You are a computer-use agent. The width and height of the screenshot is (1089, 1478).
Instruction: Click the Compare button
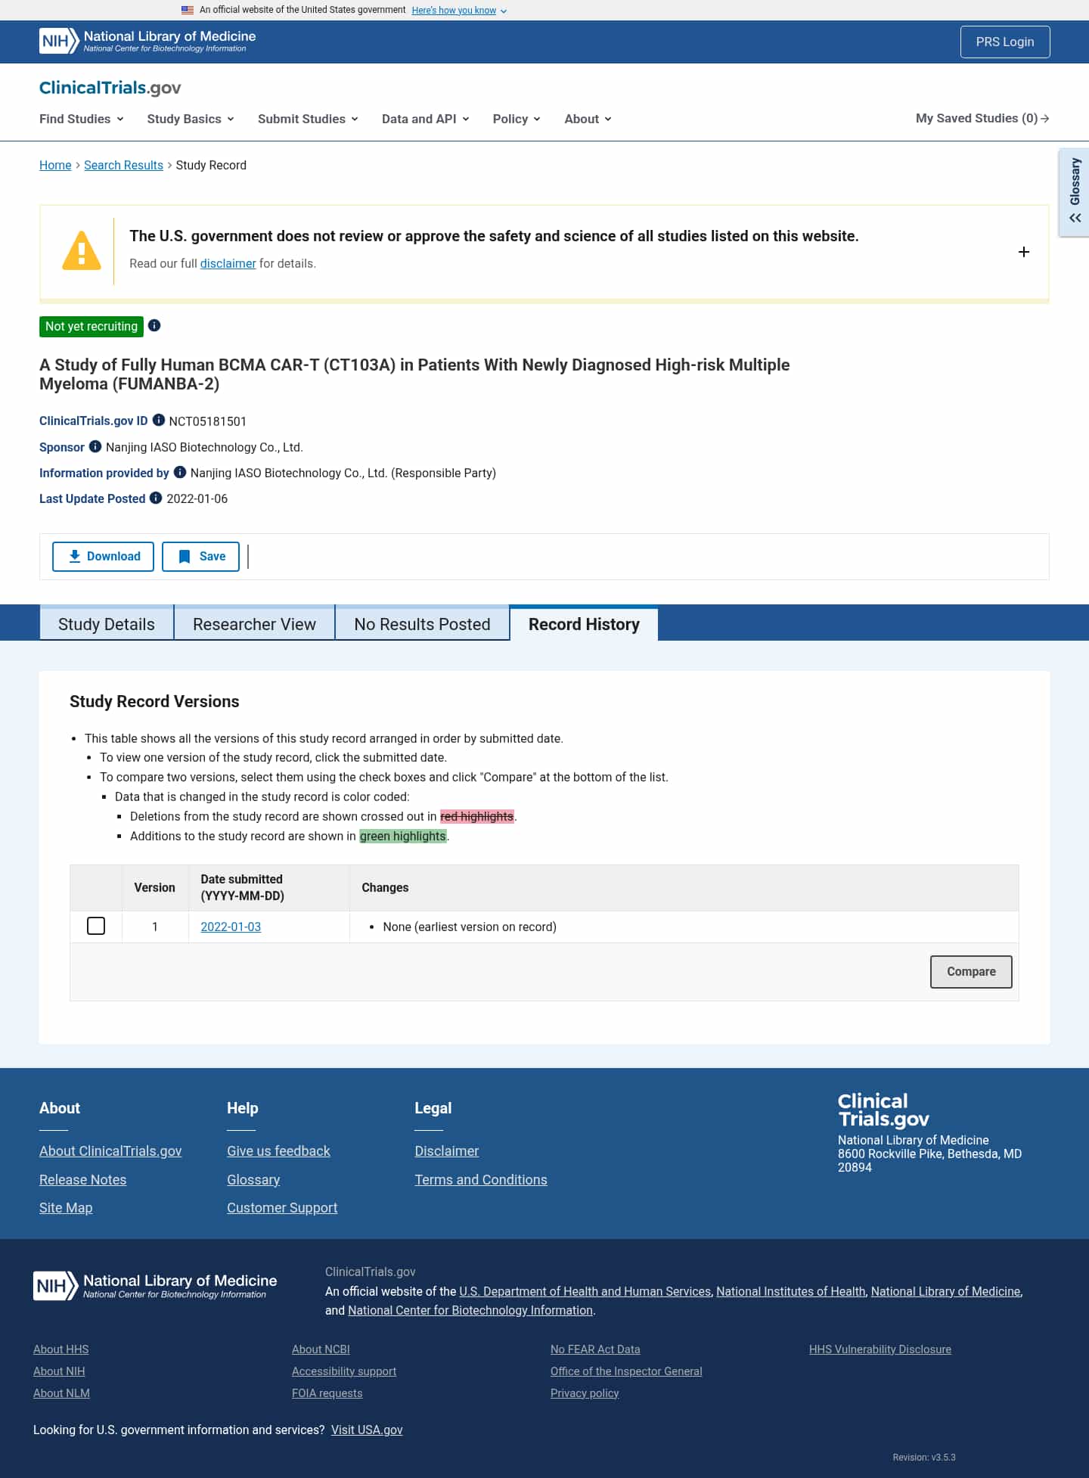[x=971, y=972]
